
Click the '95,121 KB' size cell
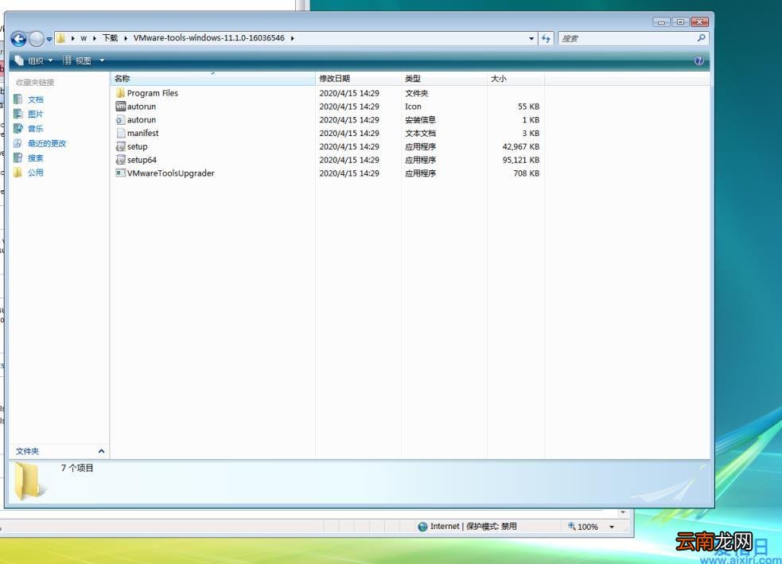tap(520, 160)
